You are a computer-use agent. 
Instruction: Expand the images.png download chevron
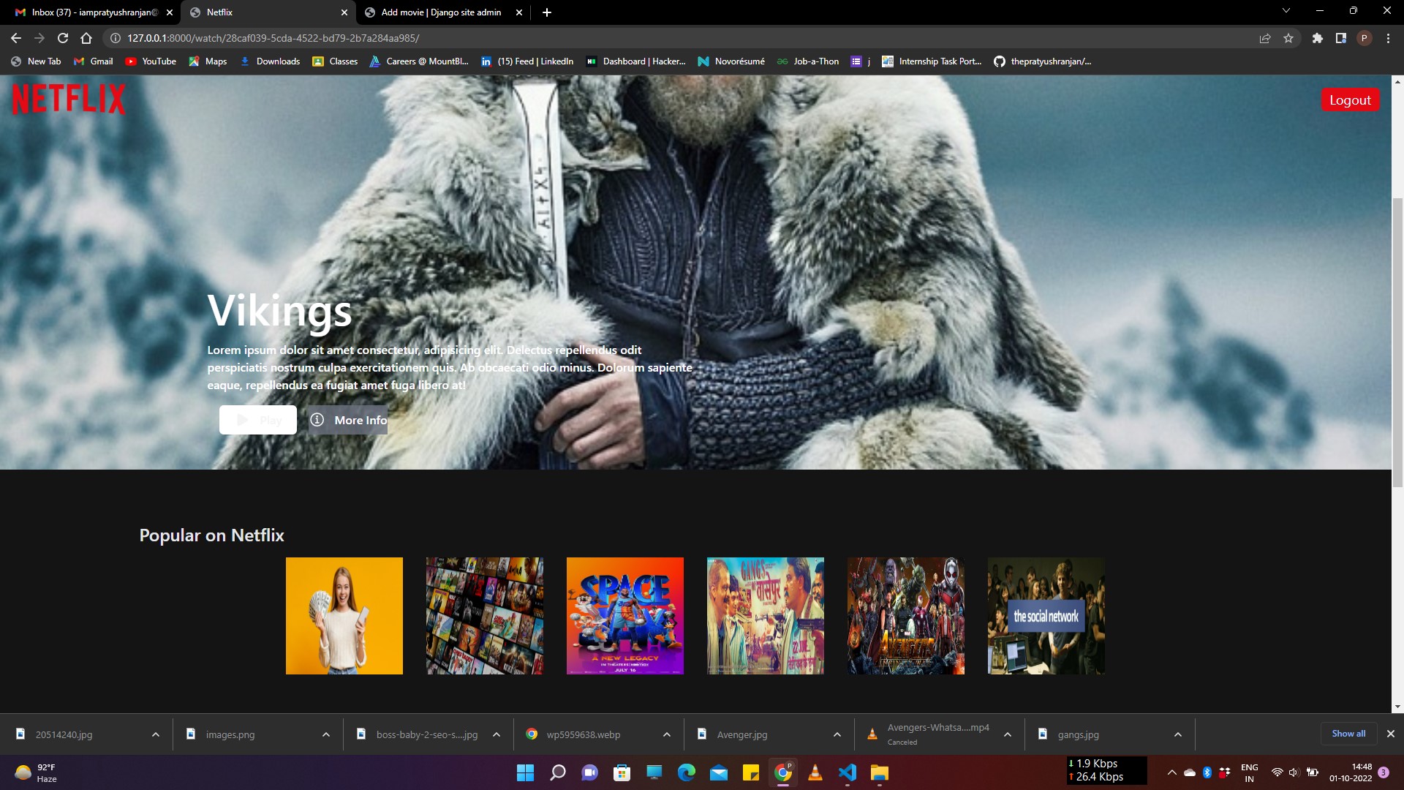click(325, 734)
